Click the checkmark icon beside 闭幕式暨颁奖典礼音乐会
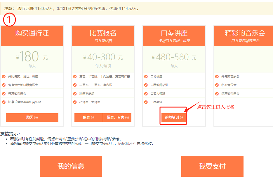This screenshot has height=179, width=273. (4, 102)
